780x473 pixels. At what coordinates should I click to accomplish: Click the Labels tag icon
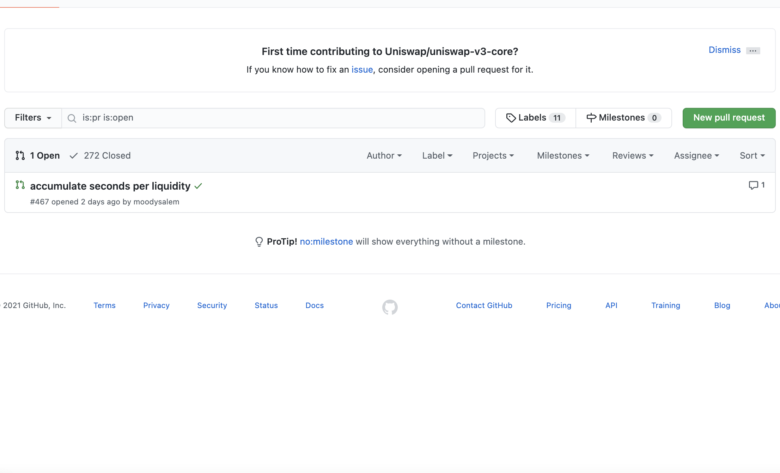(511, 118)
